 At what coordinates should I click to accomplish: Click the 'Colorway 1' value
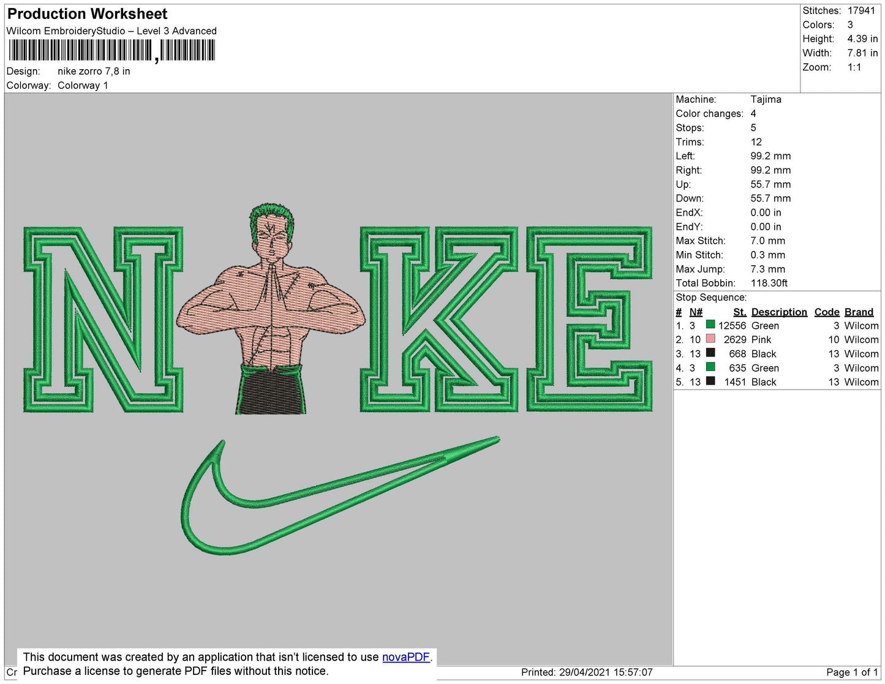pyautogui.click(x=83, y=85)
